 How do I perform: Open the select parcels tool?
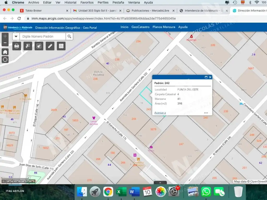coord(28,46)
